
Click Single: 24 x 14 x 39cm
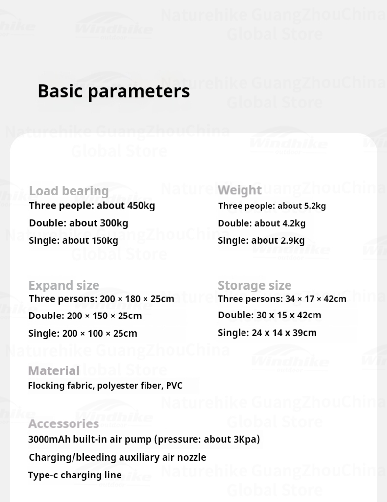tap(267, 333)
